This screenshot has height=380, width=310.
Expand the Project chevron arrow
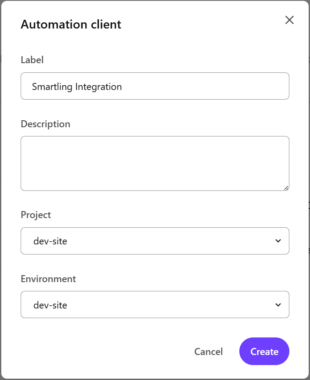(x=278, y=240)
